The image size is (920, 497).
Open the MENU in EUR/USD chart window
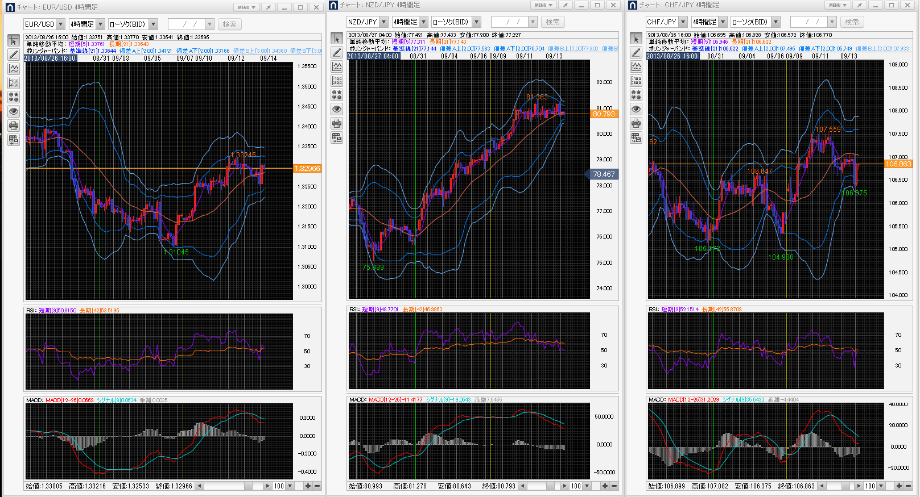click(x=246, y=7)
